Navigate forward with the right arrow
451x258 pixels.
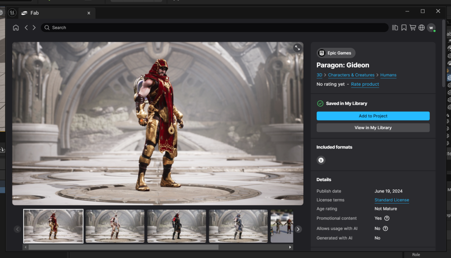tap(34, 28)
